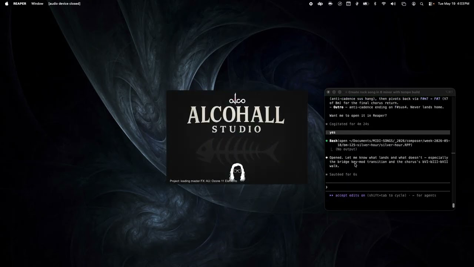The height and width of the screenshot is (267, 474).
Task: Open the Wi-Fi status menu
Action: 384,4
